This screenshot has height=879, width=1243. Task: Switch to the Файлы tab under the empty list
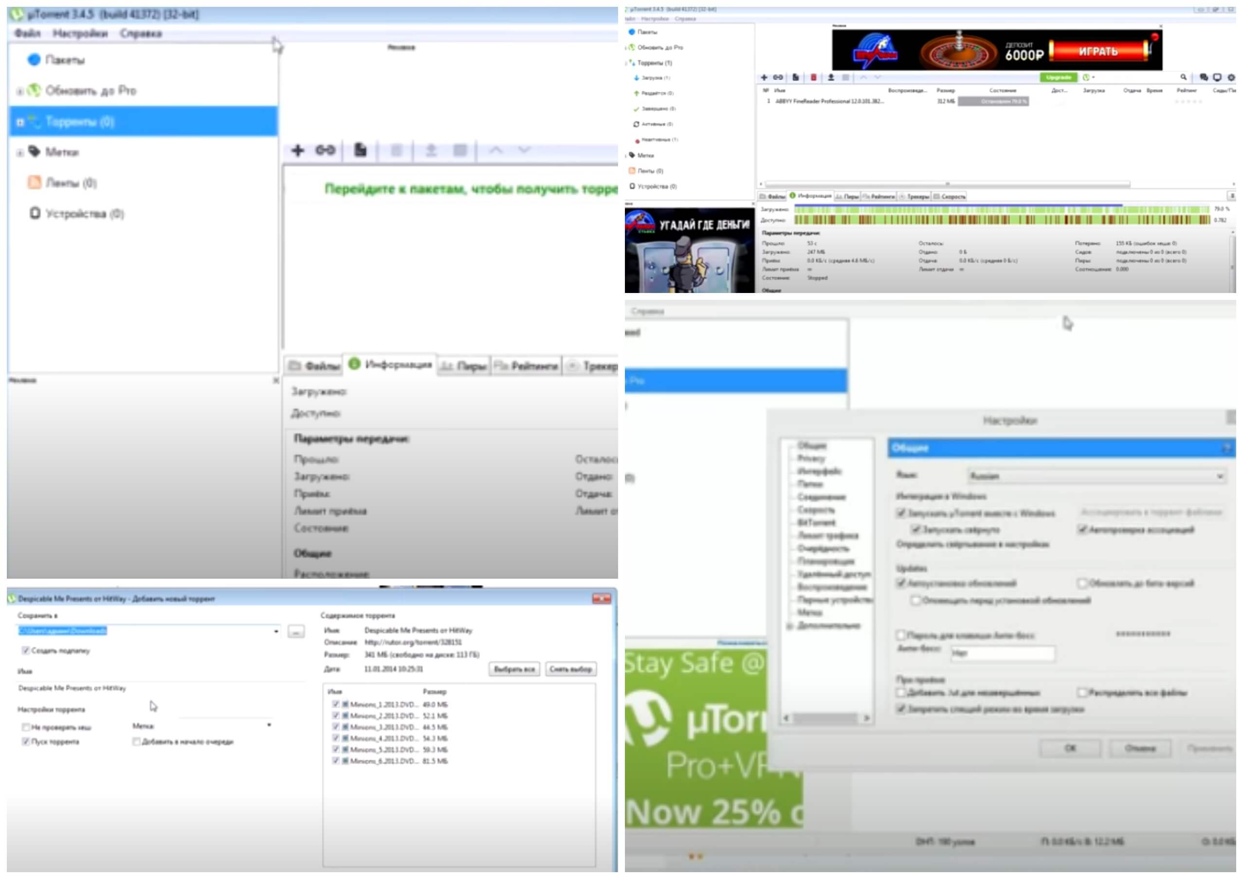click(313, 366)
